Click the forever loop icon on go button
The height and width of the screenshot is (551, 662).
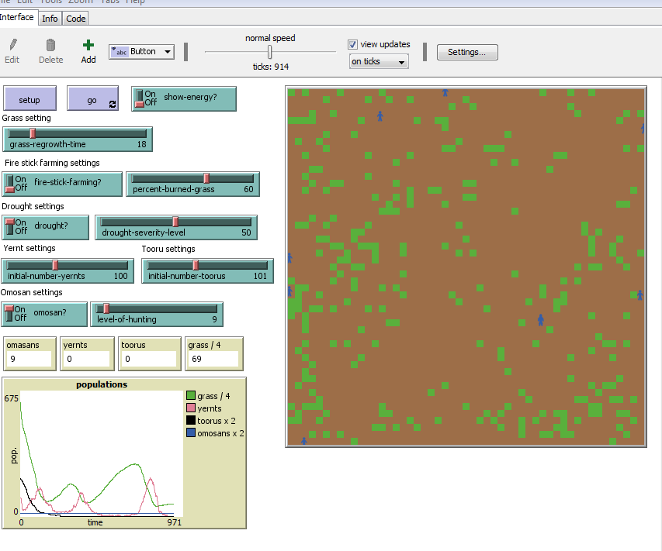tap(113, 104)
